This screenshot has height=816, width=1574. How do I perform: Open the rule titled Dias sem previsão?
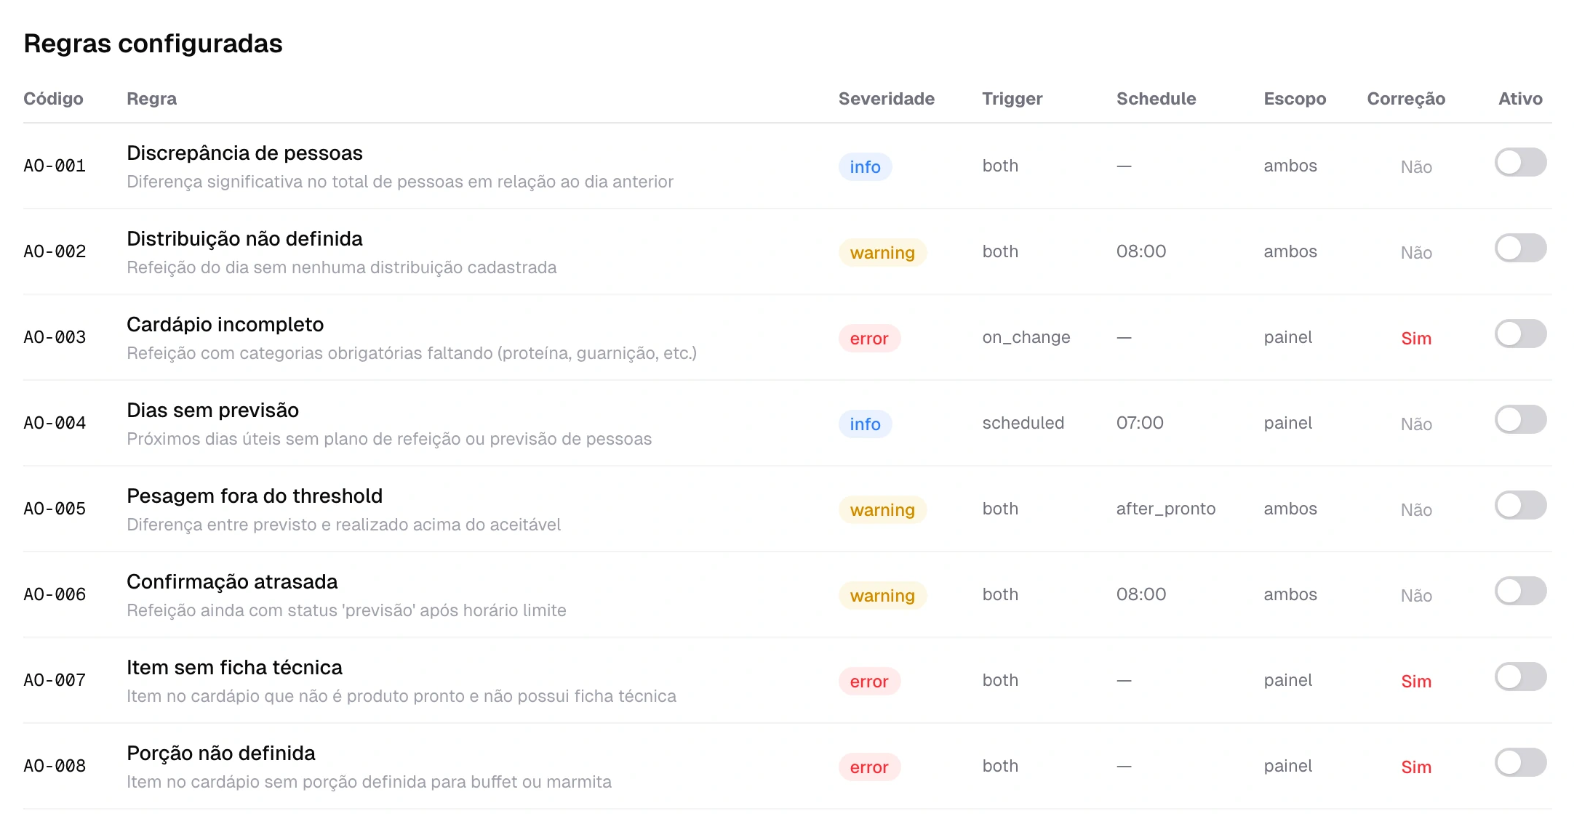[x=212, y=411]
